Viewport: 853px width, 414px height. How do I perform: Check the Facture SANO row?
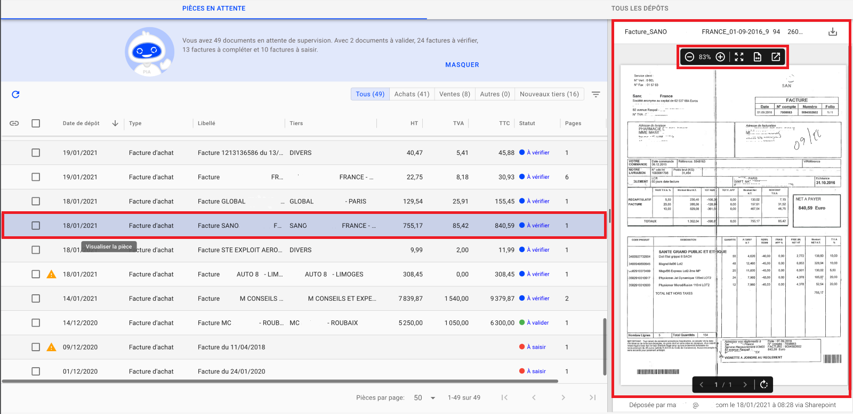tap(36, 226)
